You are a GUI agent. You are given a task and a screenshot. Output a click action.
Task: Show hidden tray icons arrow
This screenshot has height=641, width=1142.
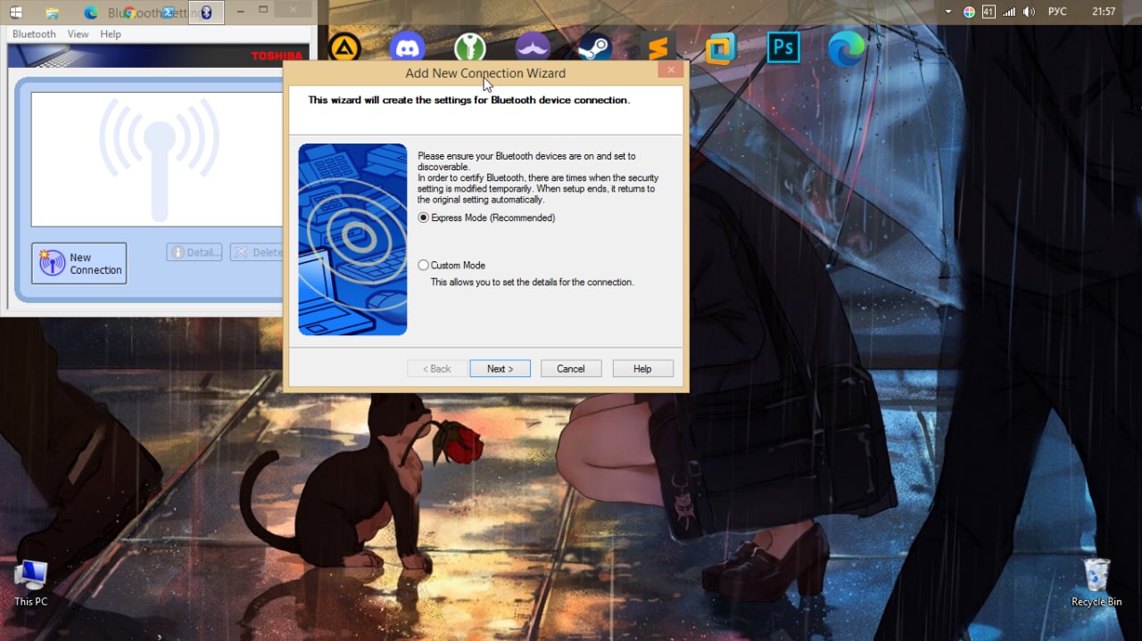pyautogui.click(x=949, y=12)
